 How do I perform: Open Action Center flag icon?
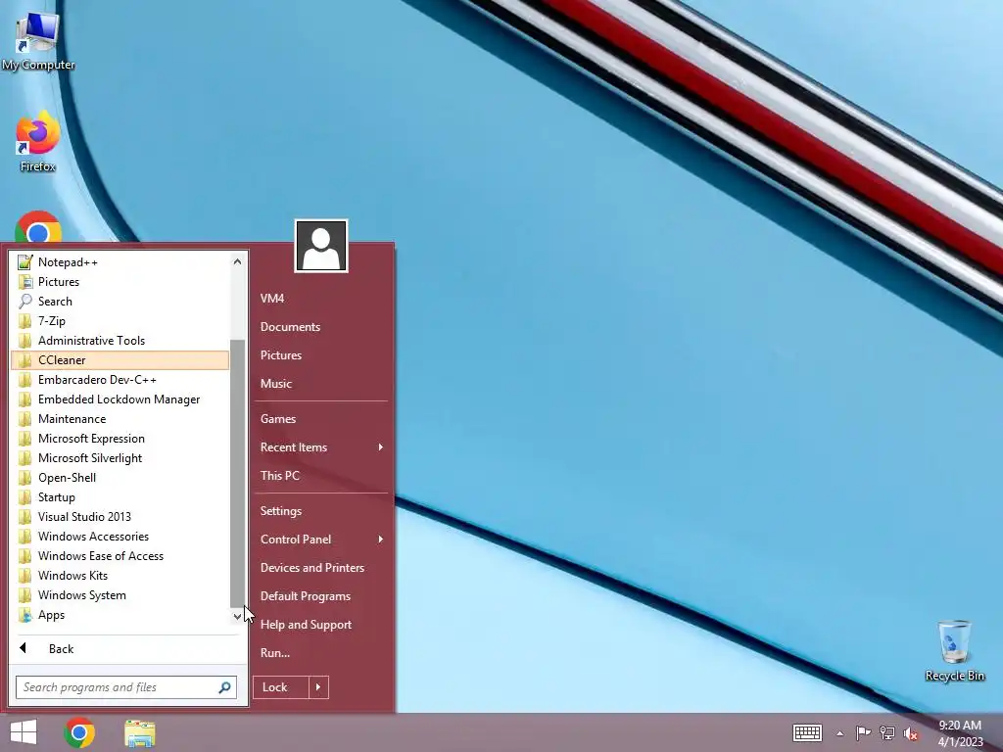863,732
